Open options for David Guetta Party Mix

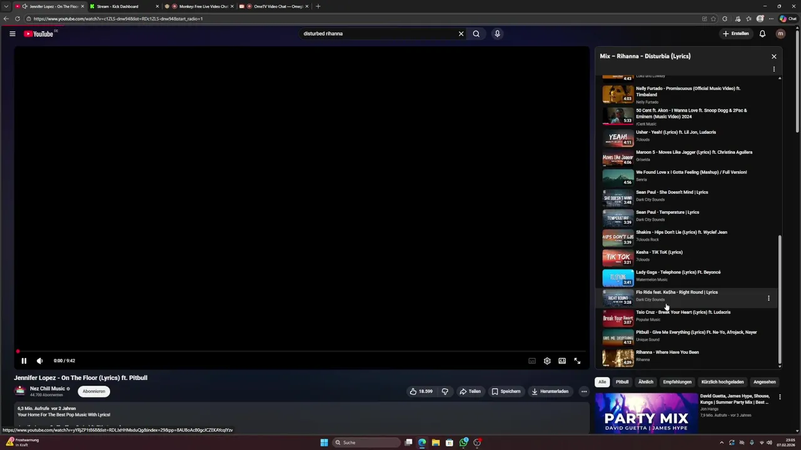(780, 397)
